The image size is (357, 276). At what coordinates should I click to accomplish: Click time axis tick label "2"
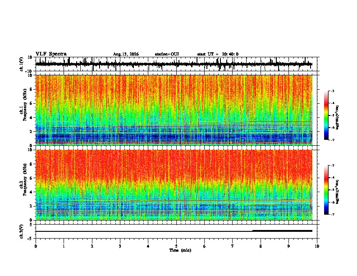point(92,246)
